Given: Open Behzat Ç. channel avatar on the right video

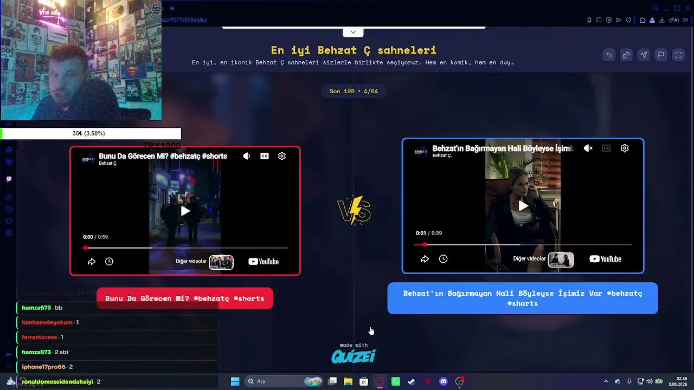Looking at the screenshot, I should click(x=421, y=151).
